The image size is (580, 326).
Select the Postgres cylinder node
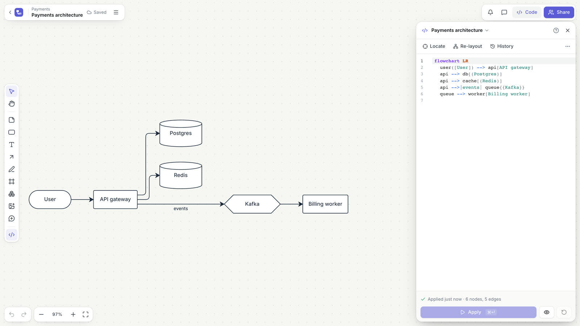tap(181, 133)
